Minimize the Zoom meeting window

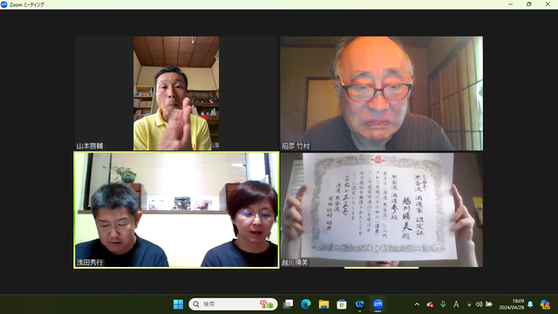(511, 4)
